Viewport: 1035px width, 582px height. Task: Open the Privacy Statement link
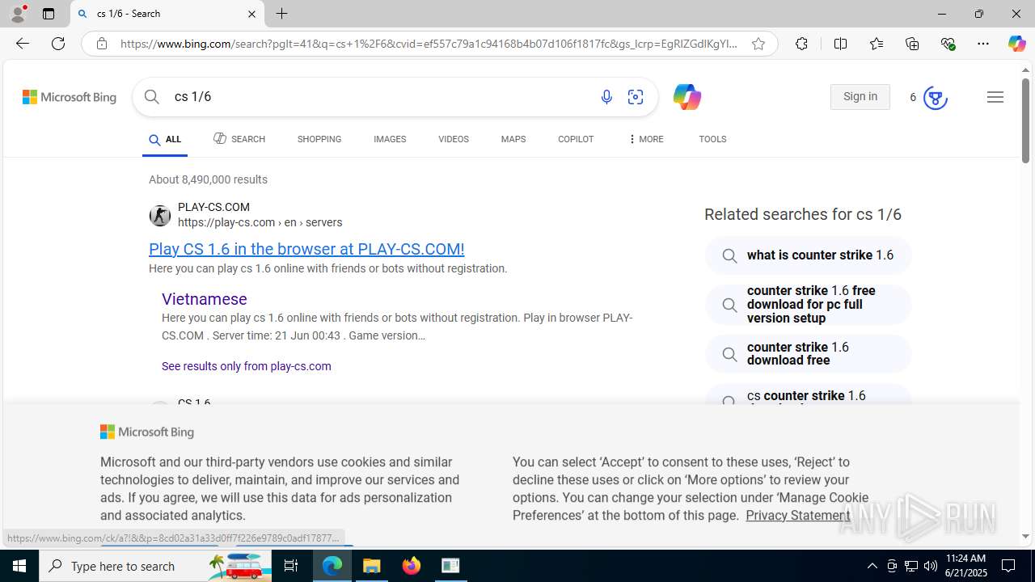click(798, 516)
